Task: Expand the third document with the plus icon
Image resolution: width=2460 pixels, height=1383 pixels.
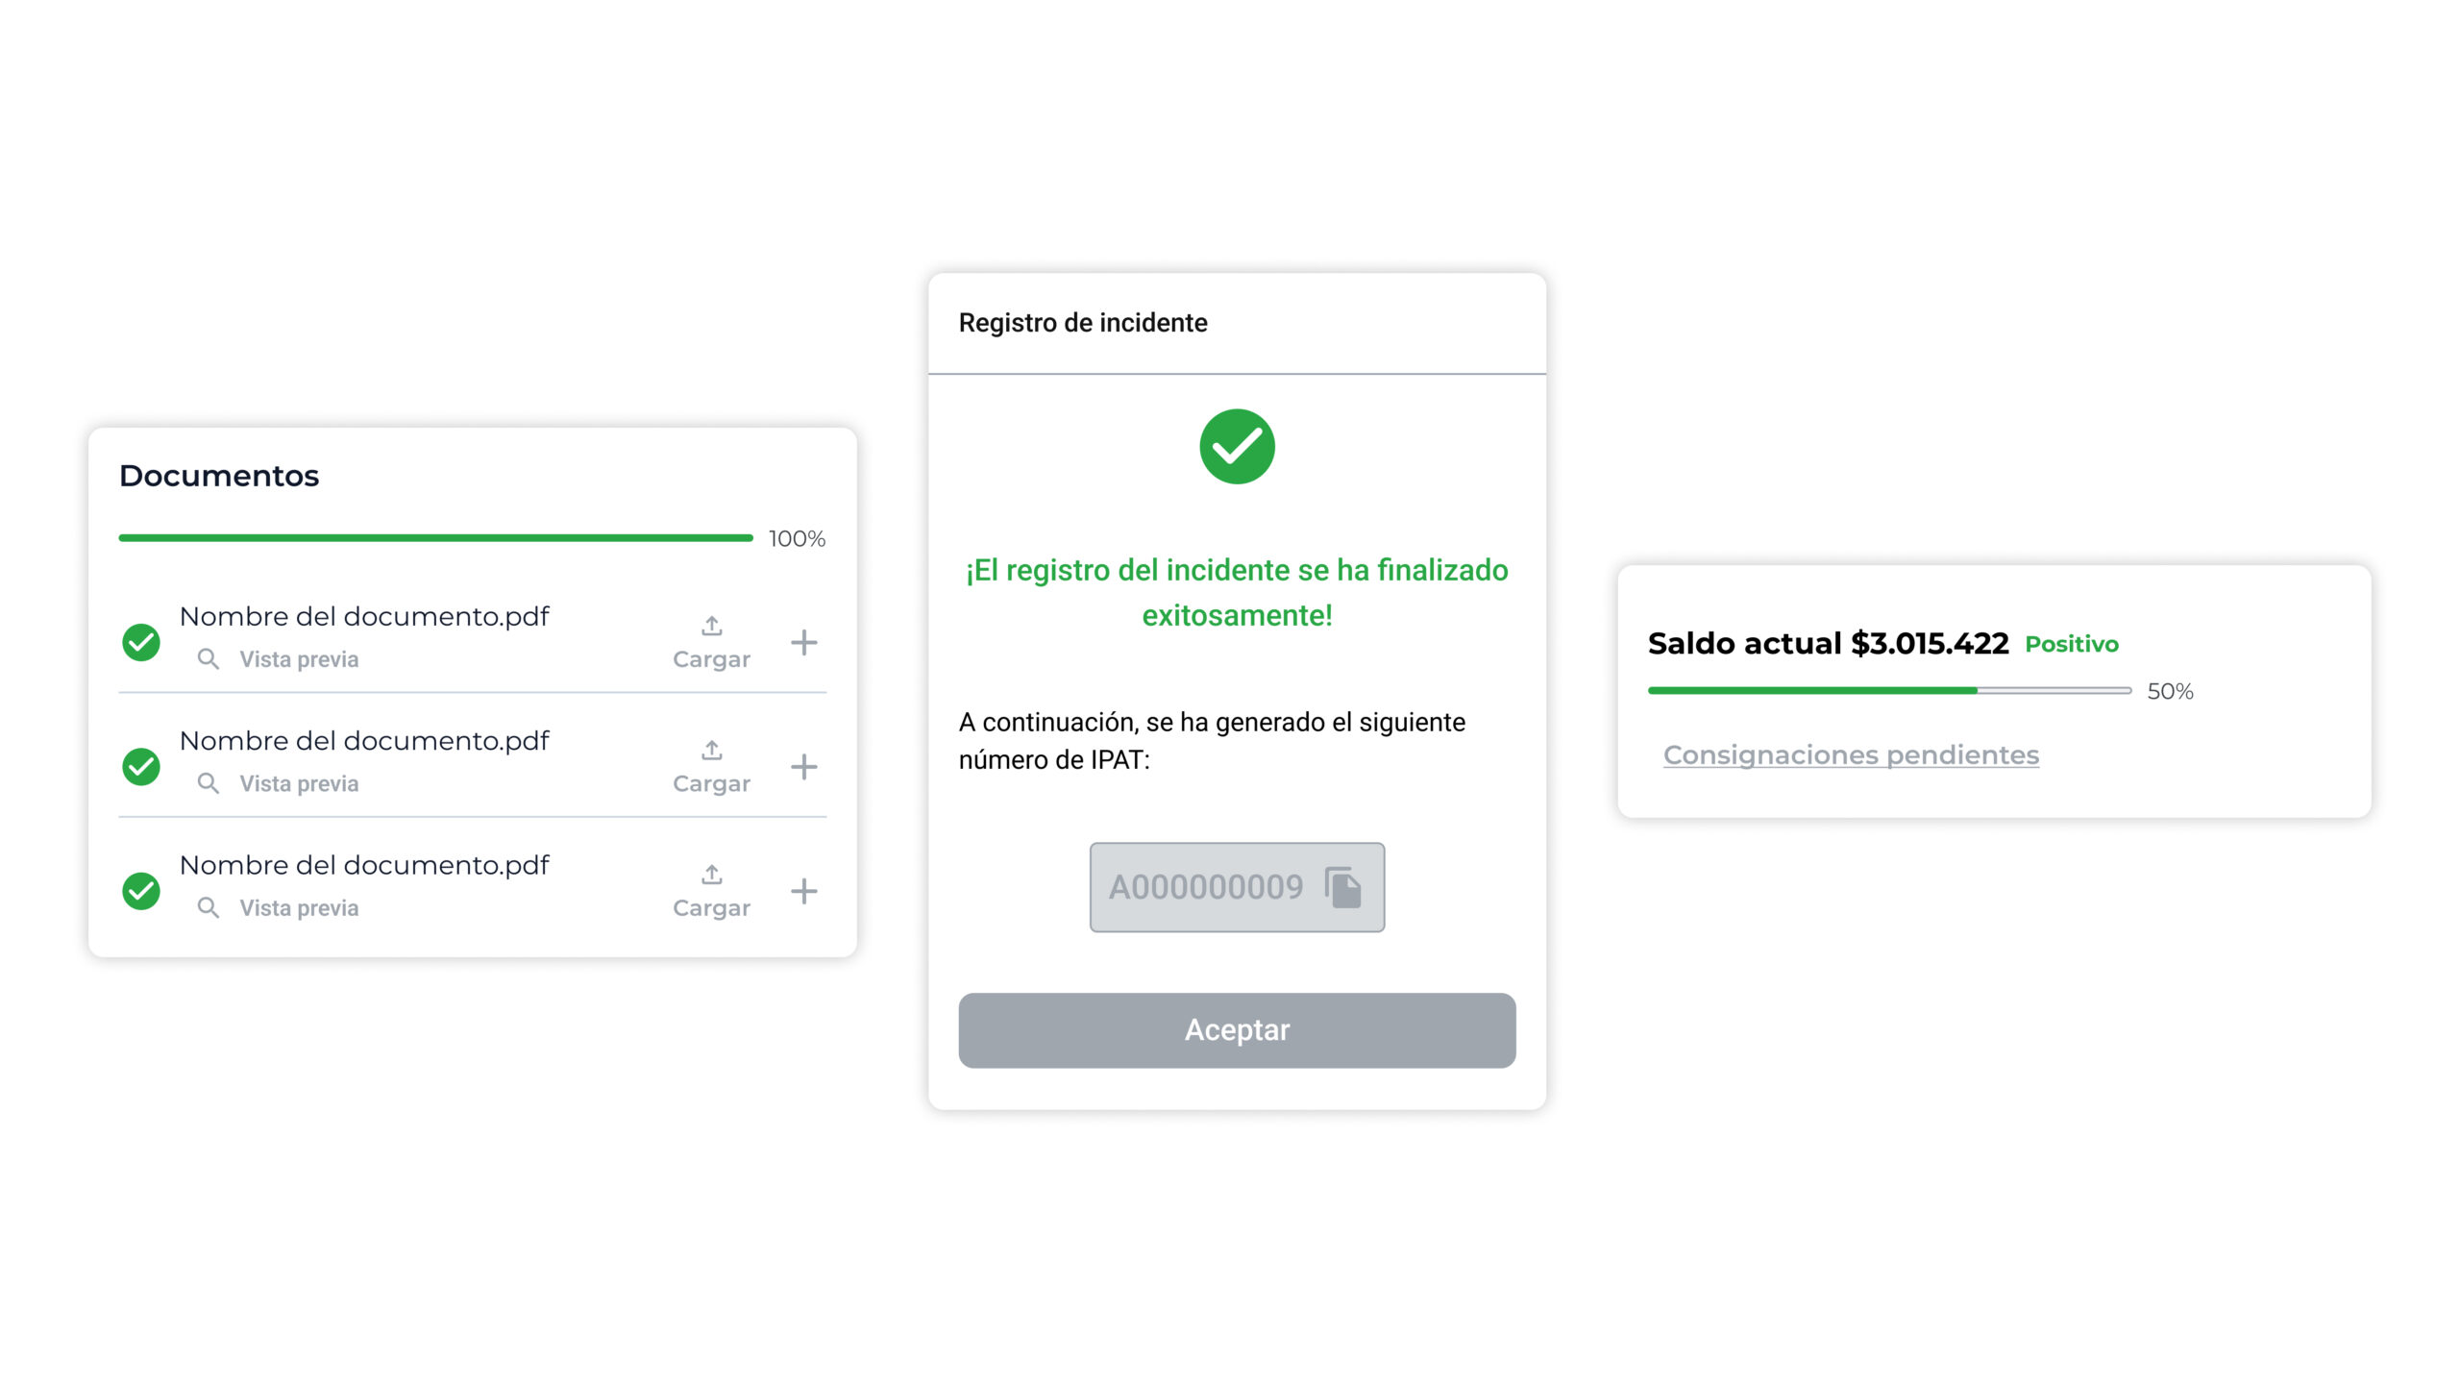Action: [804, 891]
